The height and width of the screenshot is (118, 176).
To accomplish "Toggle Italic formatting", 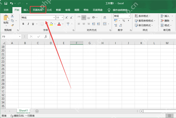I will point(28,24).
